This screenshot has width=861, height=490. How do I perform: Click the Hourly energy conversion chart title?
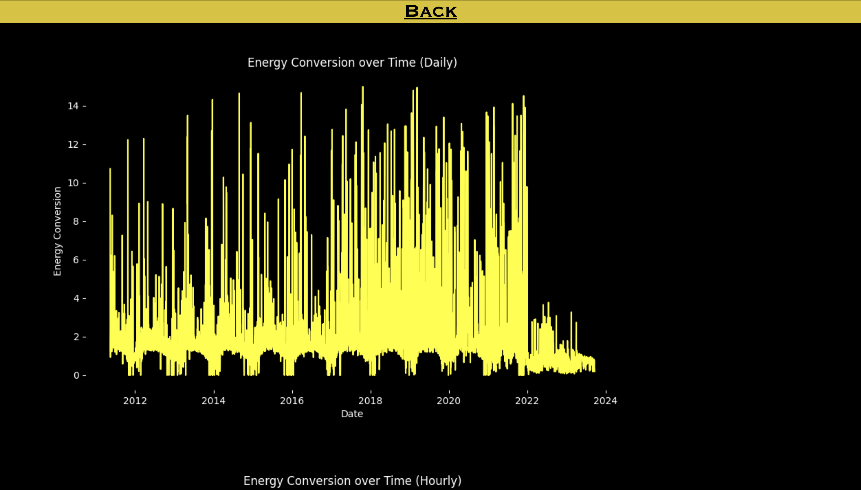point(352,480)
